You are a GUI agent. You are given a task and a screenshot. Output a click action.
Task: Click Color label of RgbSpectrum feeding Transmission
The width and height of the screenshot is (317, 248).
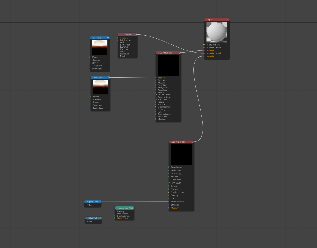point(89,205)
